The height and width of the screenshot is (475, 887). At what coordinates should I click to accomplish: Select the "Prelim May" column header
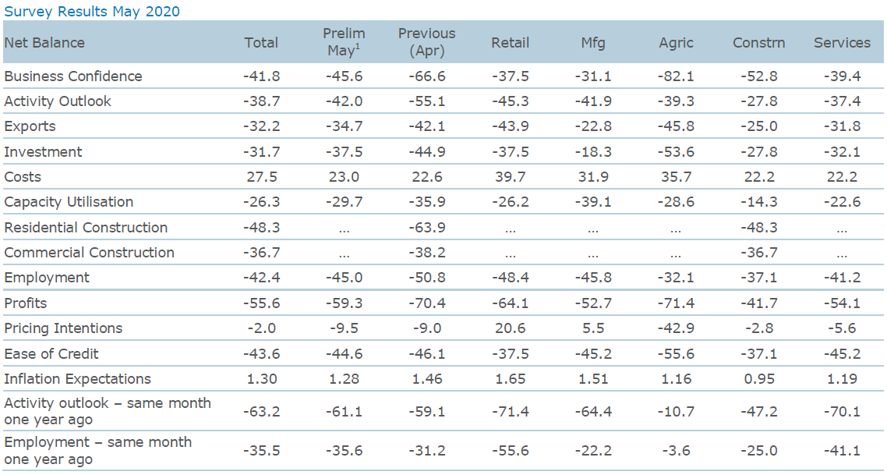344,42
